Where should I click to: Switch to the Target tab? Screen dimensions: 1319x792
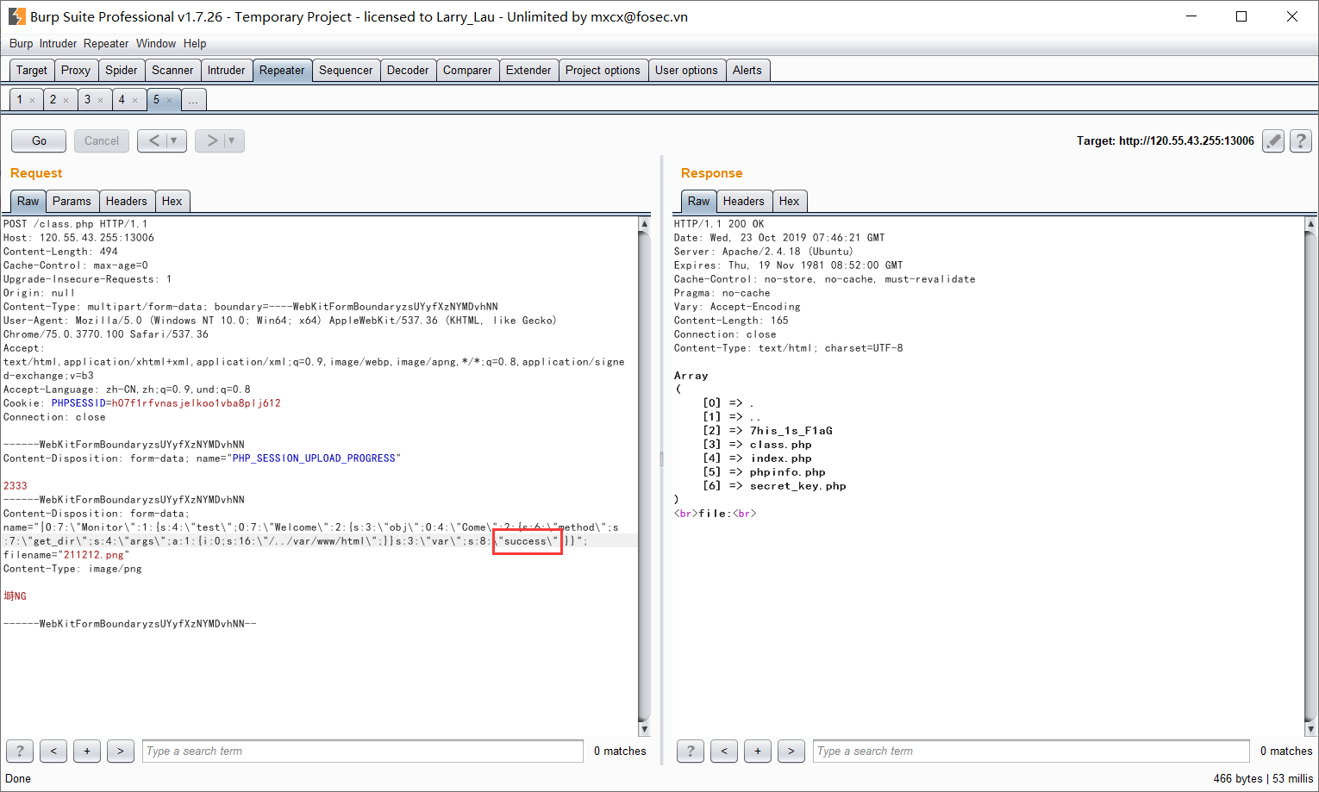(x=32, y=71)
